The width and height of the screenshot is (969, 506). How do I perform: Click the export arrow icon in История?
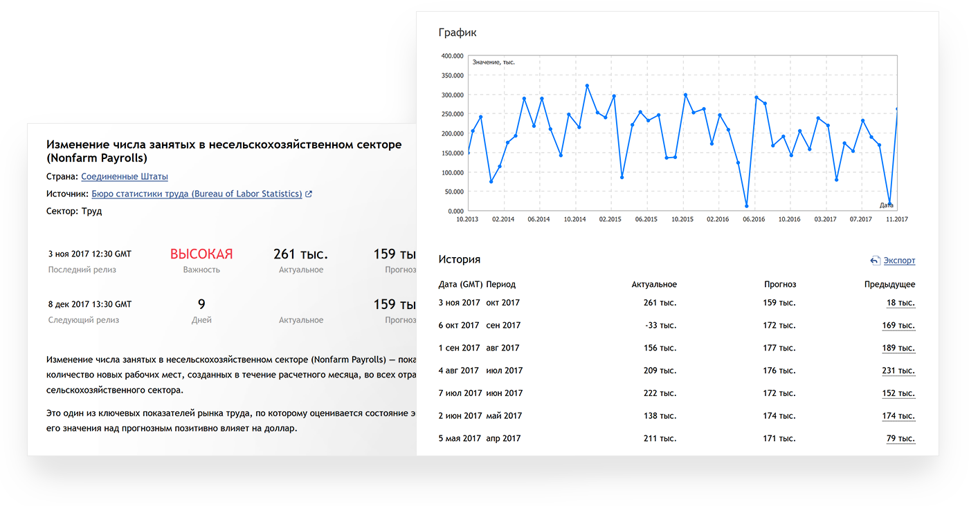(x=875, y=261)
